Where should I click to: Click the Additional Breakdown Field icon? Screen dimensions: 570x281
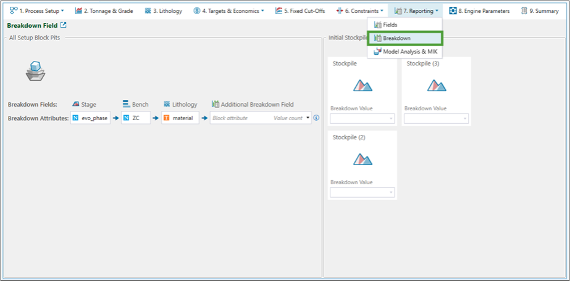(216, 104)
